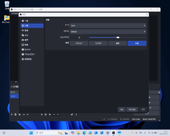This screenshot has height=136, width=170.
Task: Click the CPU: 2.4% status text
Action: pyautogui.click(x=136, y=119)
